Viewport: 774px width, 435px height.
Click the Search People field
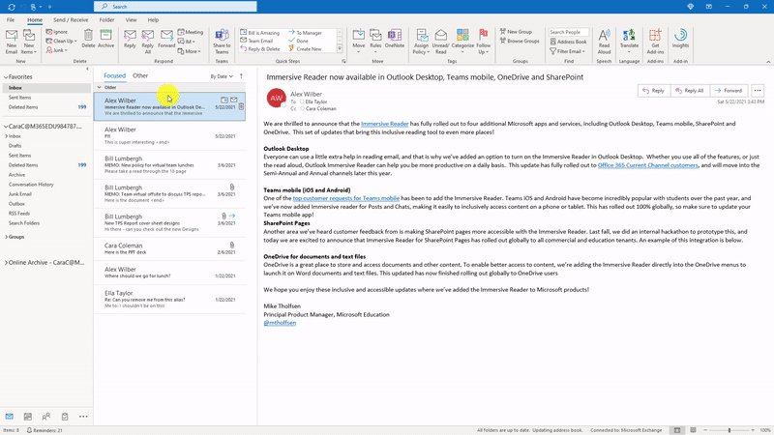[569, 32]
